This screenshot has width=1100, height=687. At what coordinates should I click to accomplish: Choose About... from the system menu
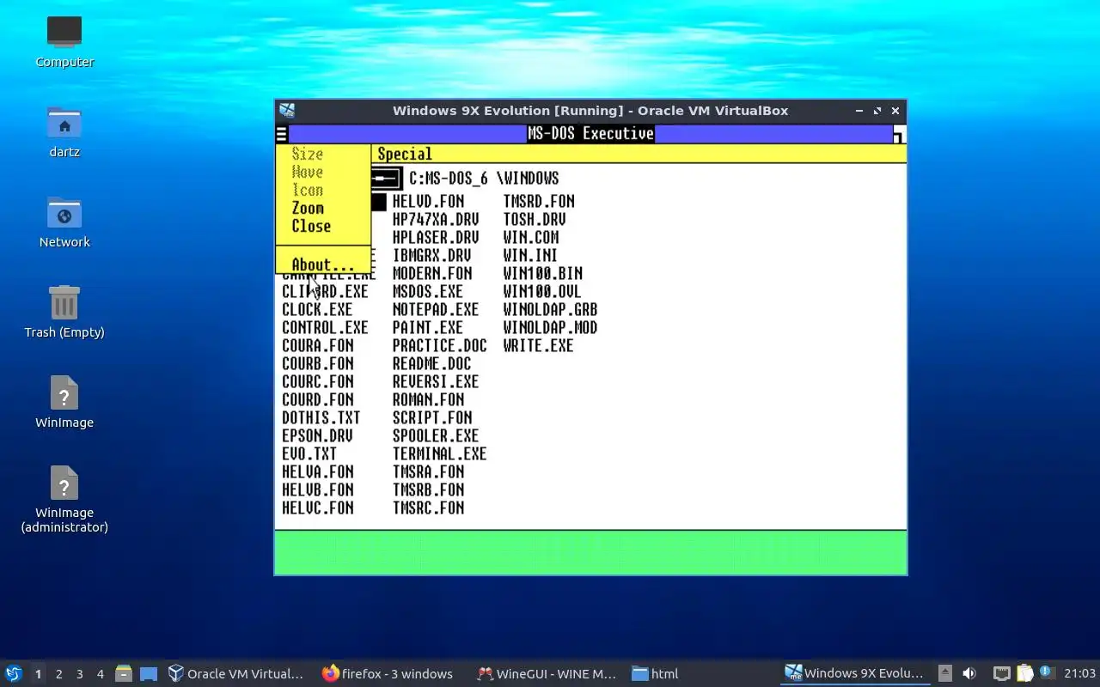click(322, 264)
